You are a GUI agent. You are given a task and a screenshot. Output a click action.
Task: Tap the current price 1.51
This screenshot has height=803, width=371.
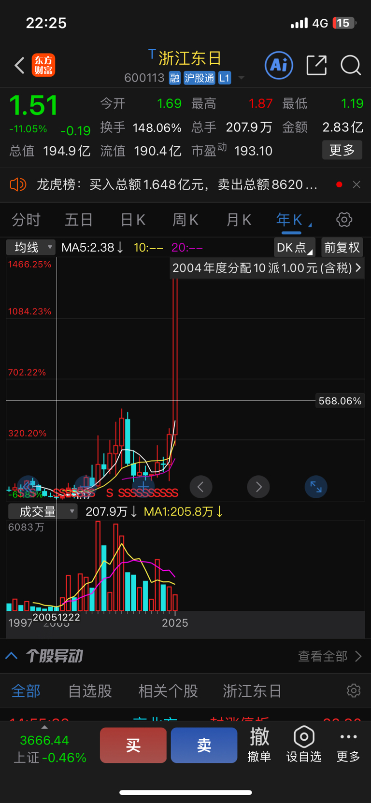[x=33, y=105]
